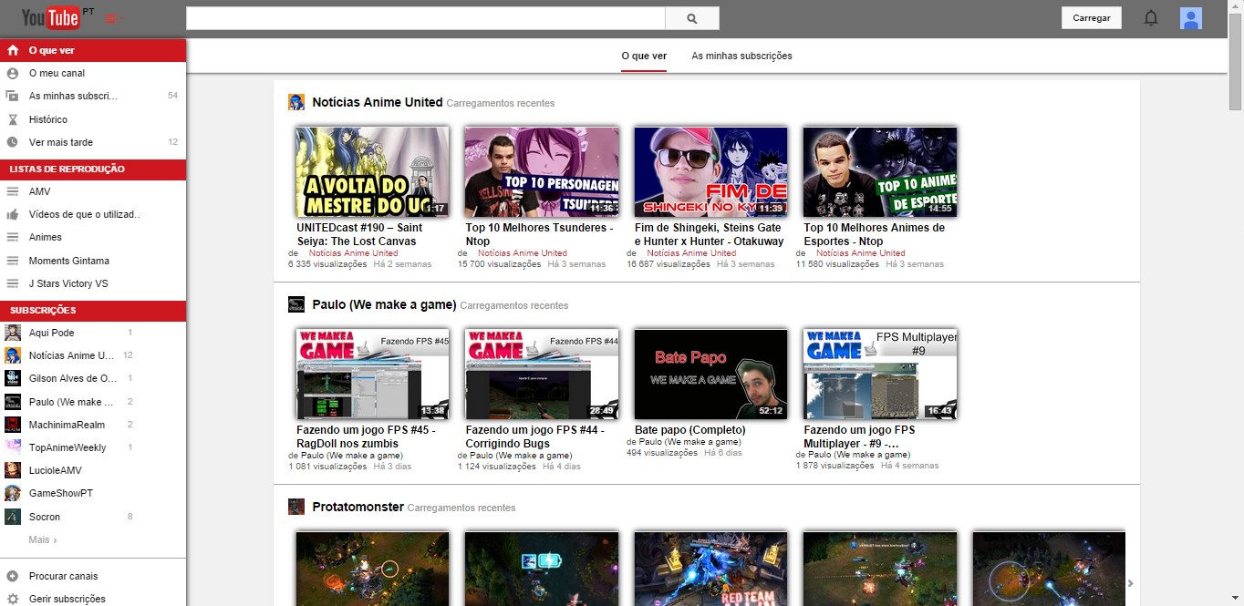
Task: Open the notifications bell
Action: coord(1151,18)
